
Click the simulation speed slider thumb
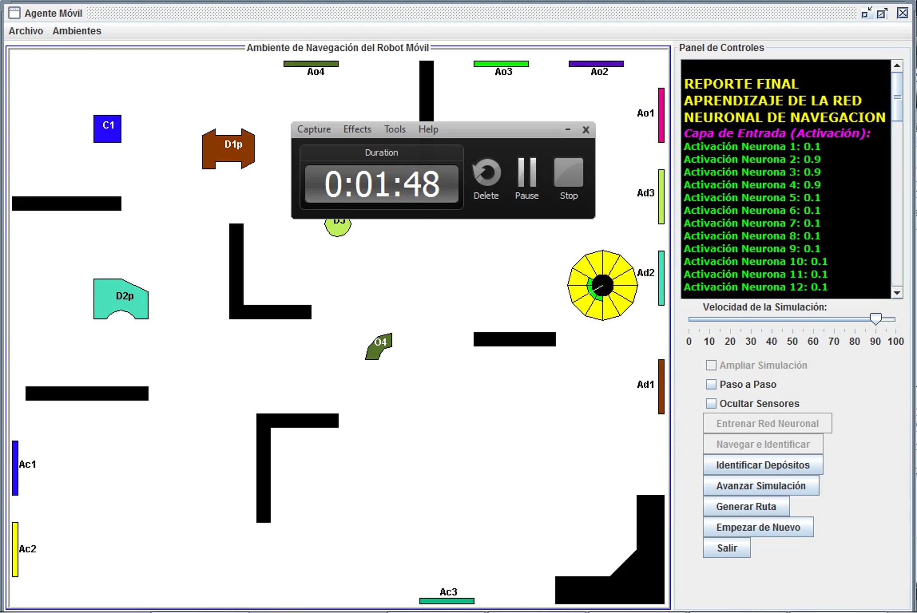click(875, 319)
